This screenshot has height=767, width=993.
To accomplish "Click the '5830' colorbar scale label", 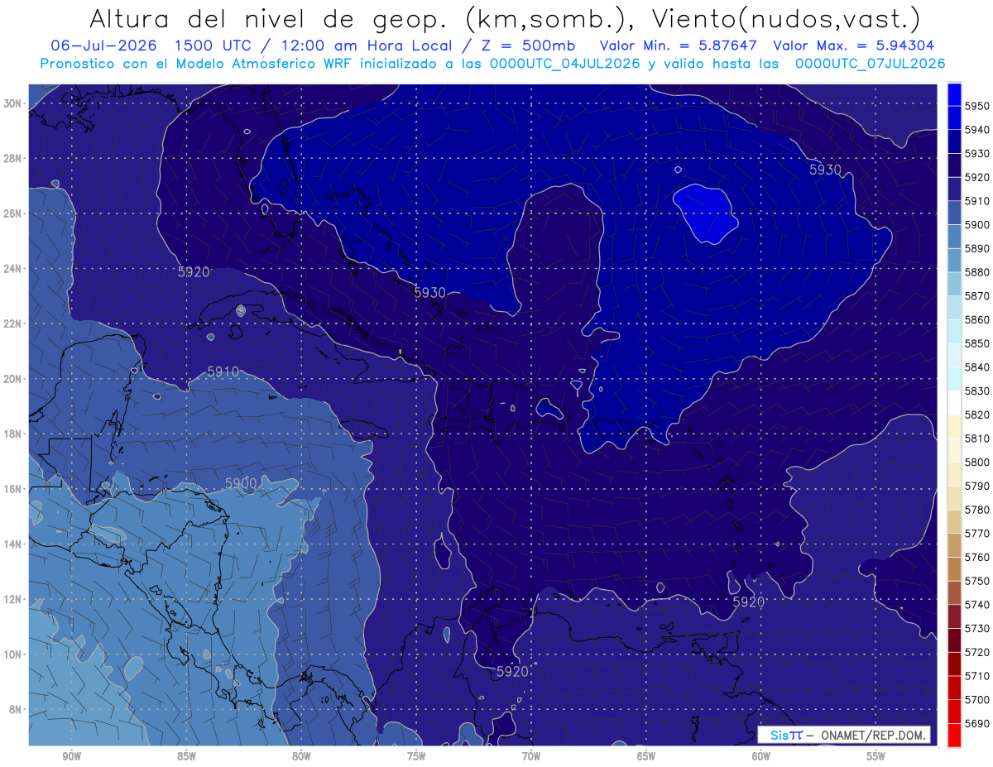I will (977, 391).
